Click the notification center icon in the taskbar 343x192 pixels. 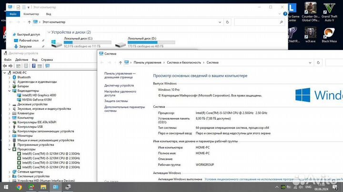(335, 187)
